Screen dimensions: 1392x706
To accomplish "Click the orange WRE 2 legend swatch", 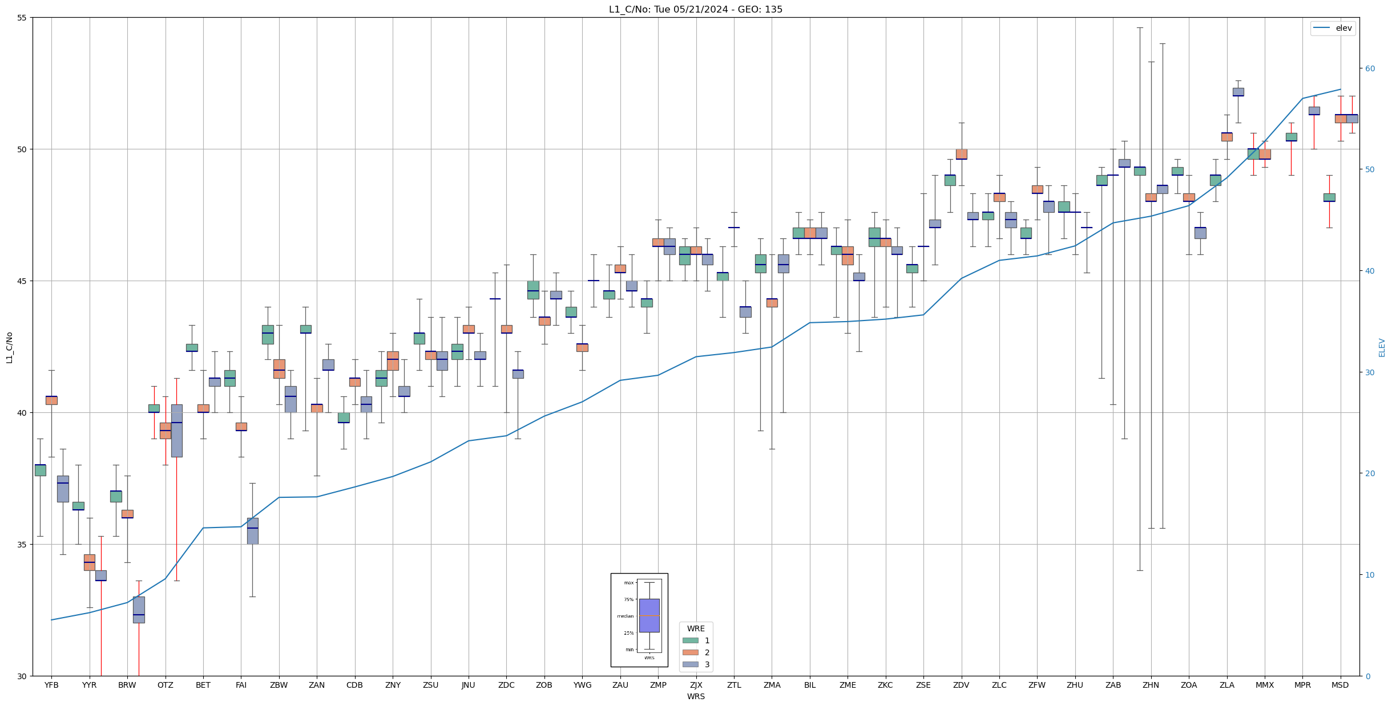I will [690, 652].
